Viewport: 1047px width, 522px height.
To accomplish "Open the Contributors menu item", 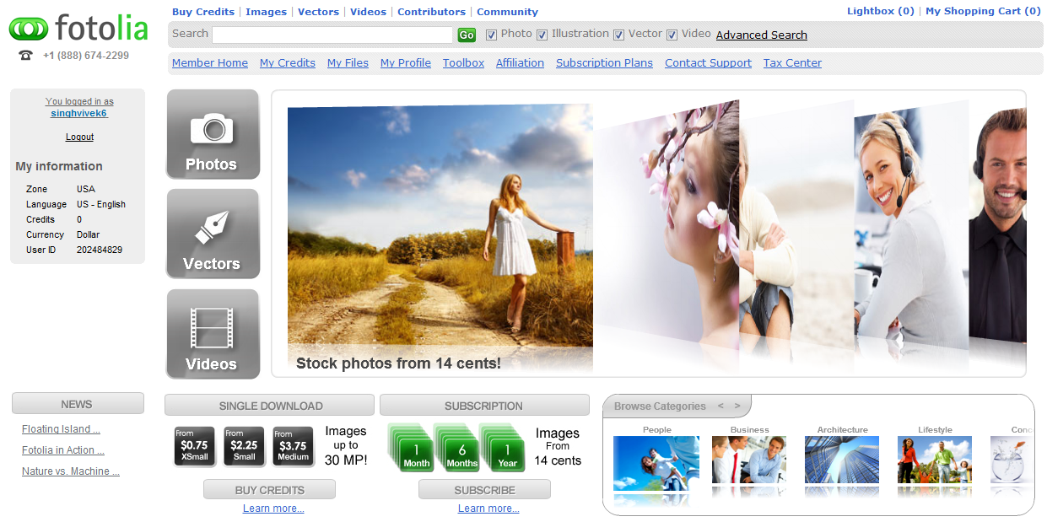I will coord(431,12).
